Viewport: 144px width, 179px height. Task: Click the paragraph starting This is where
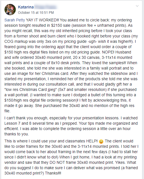(71, 157)
